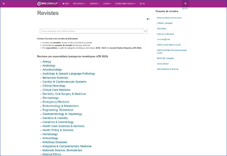
Task: Open the gear settings dropdown
Action: [148, 19]
